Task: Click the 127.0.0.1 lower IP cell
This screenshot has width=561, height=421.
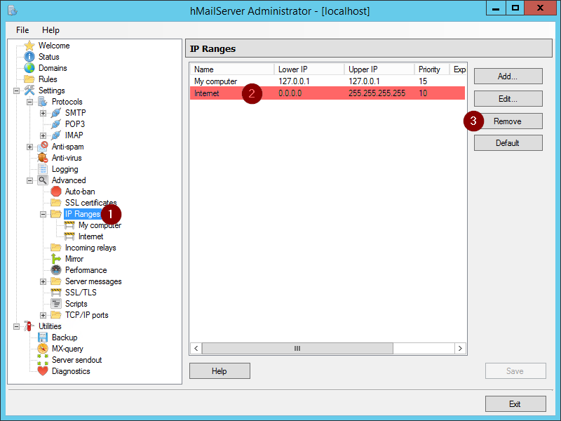Action: 294,81
